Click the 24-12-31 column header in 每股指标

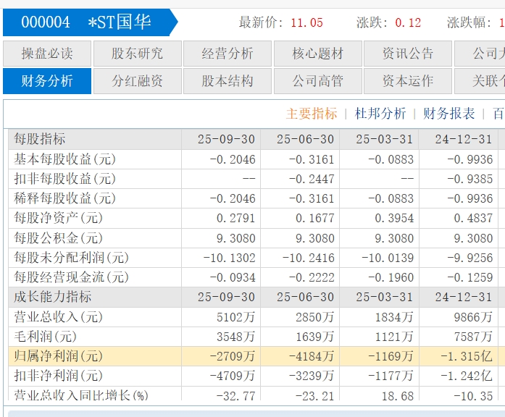click(464, 139)
